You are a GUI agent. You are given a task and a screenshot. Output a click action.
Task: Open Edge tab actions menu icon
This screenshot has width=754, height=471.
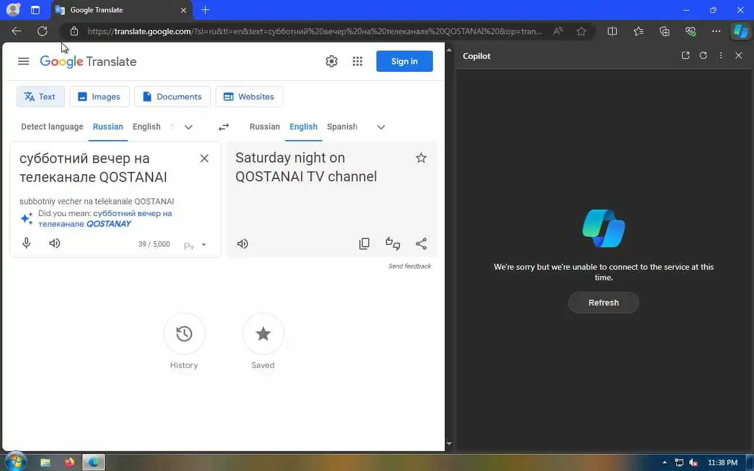[35, 10]
